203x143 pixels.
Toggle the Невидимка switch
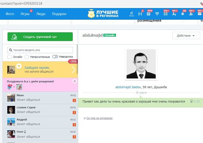click(54, 57)
